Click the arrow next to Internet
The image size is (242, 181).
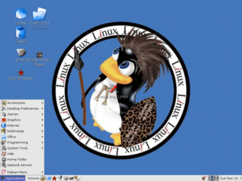[42, 126]
